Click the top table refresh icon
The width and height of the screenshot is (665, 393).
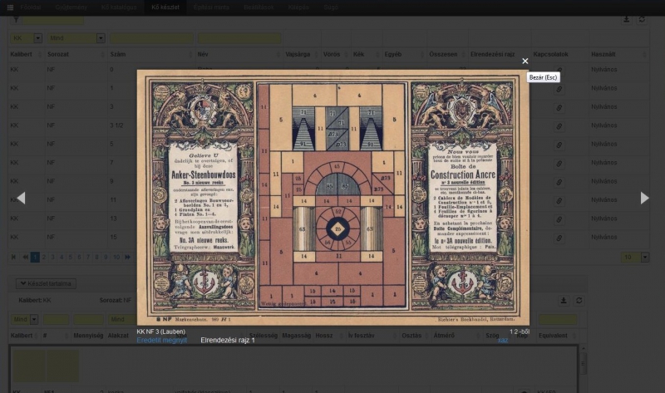642,19
